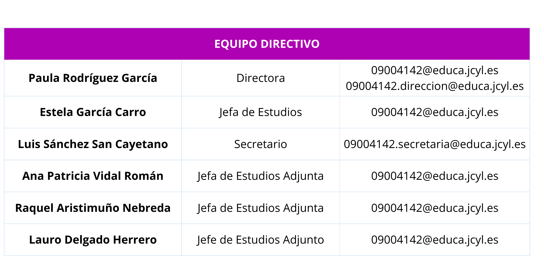This screenshot has height=279, width=544.
Task: Click the Jefe de Estudios Adjunto role
Action: click(x=261, y=240)
